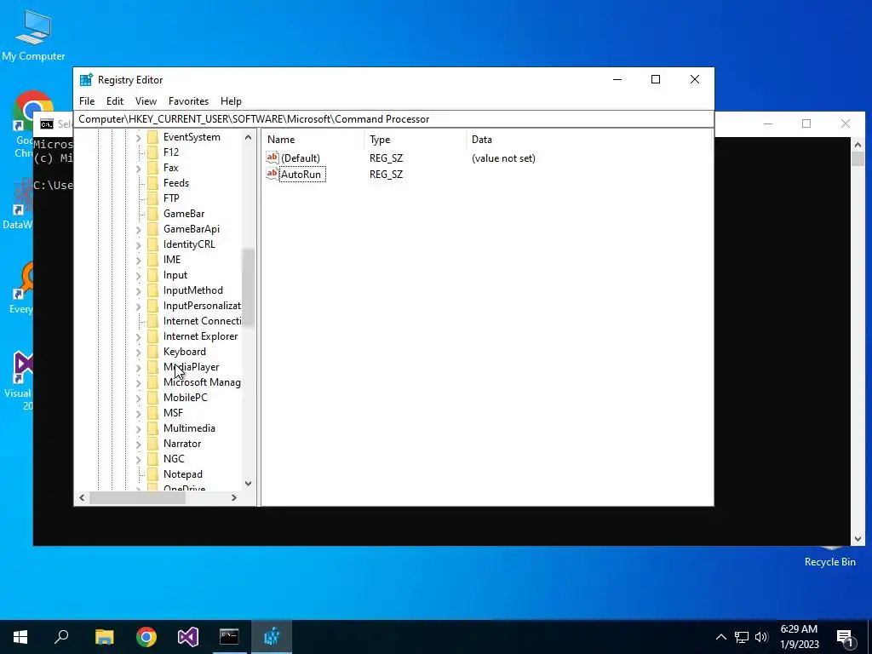872x654 pixels.
Task: Launch Chrome from the taskbar
Action: tap(146, 637)
